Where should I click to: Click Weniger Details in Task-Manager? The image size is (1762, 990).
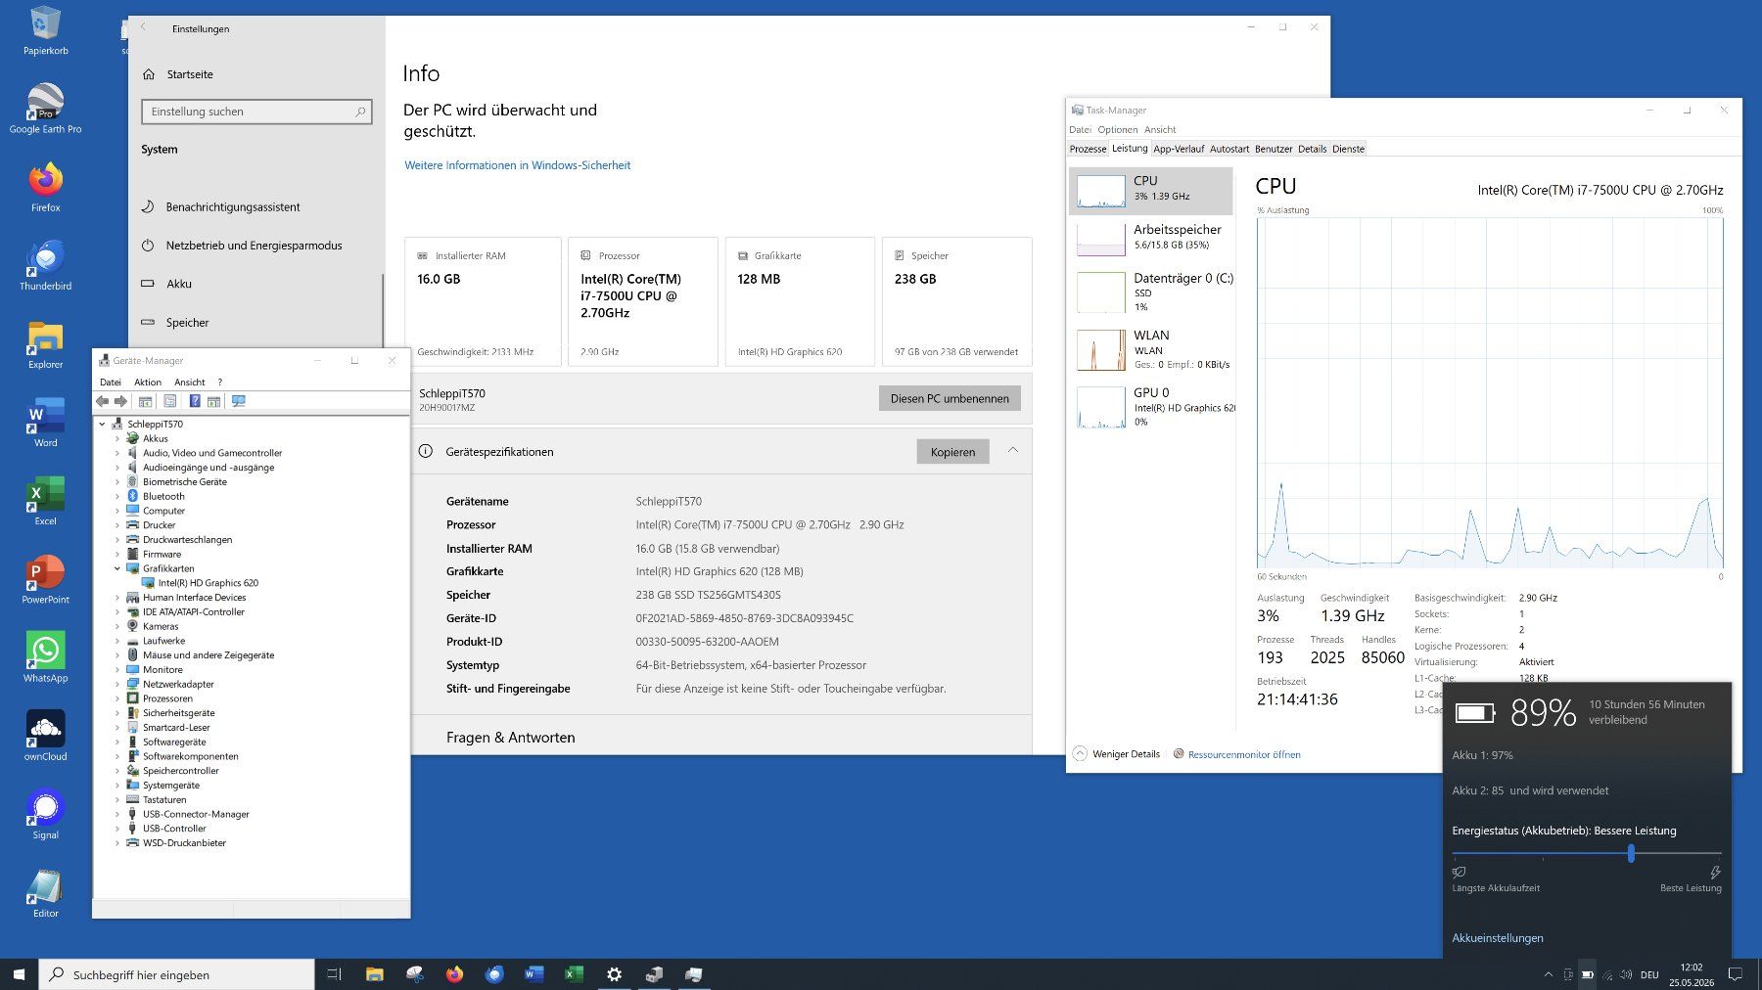coord(1117,754)
